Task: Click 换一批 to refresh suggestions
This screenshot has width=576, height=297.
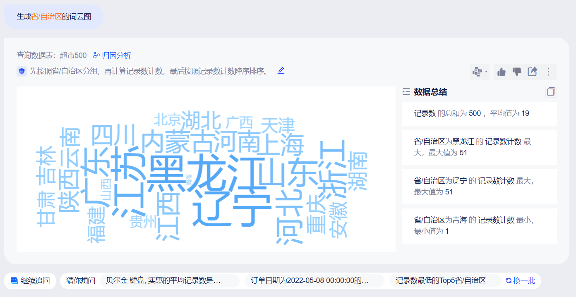Action: 521,281
